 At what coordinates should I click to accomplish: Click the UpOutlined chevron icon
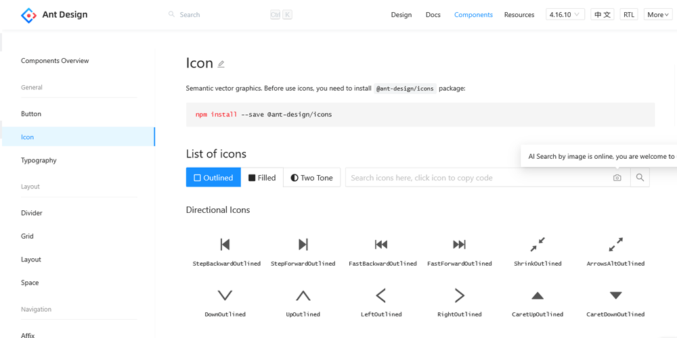click(303, 295)
